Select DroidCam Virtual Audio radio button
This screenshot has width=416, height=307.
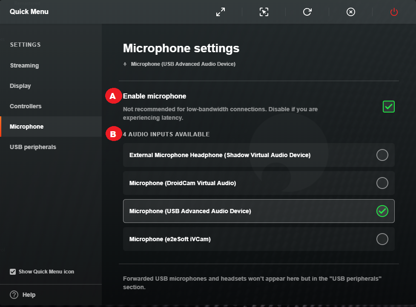[382, 183]
